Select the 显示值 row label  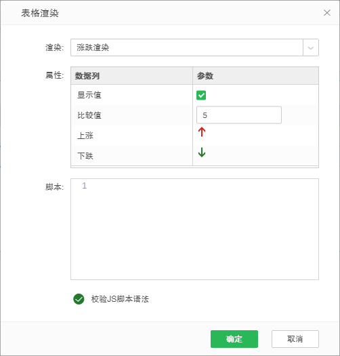click(89, 95)
